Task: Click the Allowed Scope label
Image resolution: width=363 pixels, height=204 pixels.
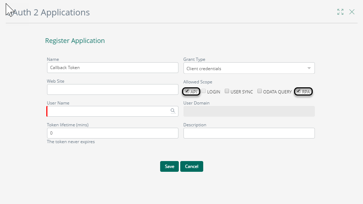Action: (x=198, y=82)
